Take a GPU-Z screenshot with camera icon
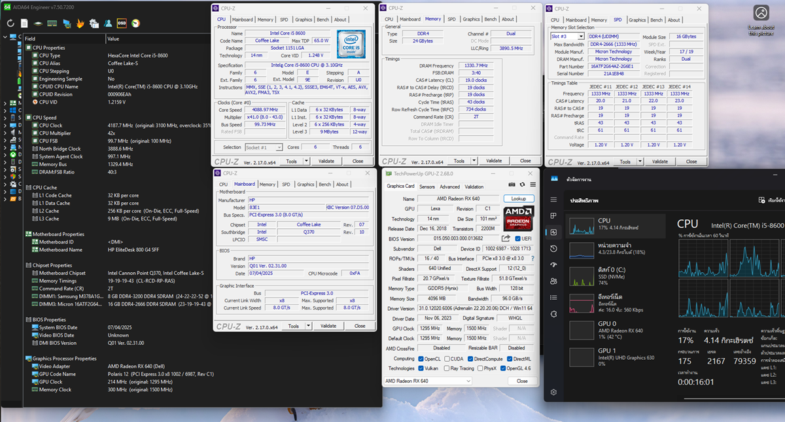 pyautogui.click(x=512, y=186)
